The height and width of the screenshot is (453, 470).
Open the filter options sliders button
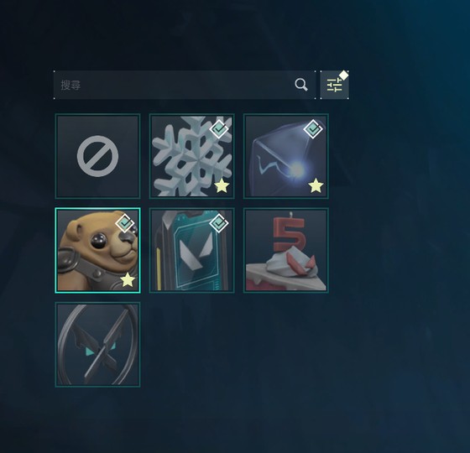pyautogui.click(x=334, y=85)
